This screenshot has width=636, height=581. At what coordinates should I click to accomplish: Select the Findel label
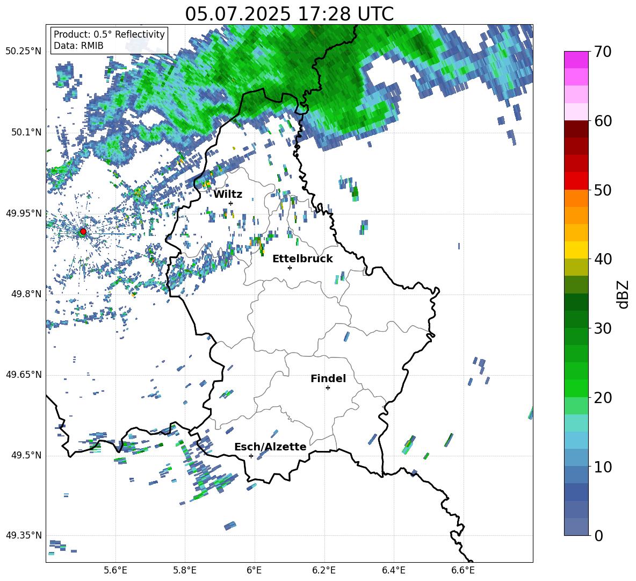(x=328, y=378)
